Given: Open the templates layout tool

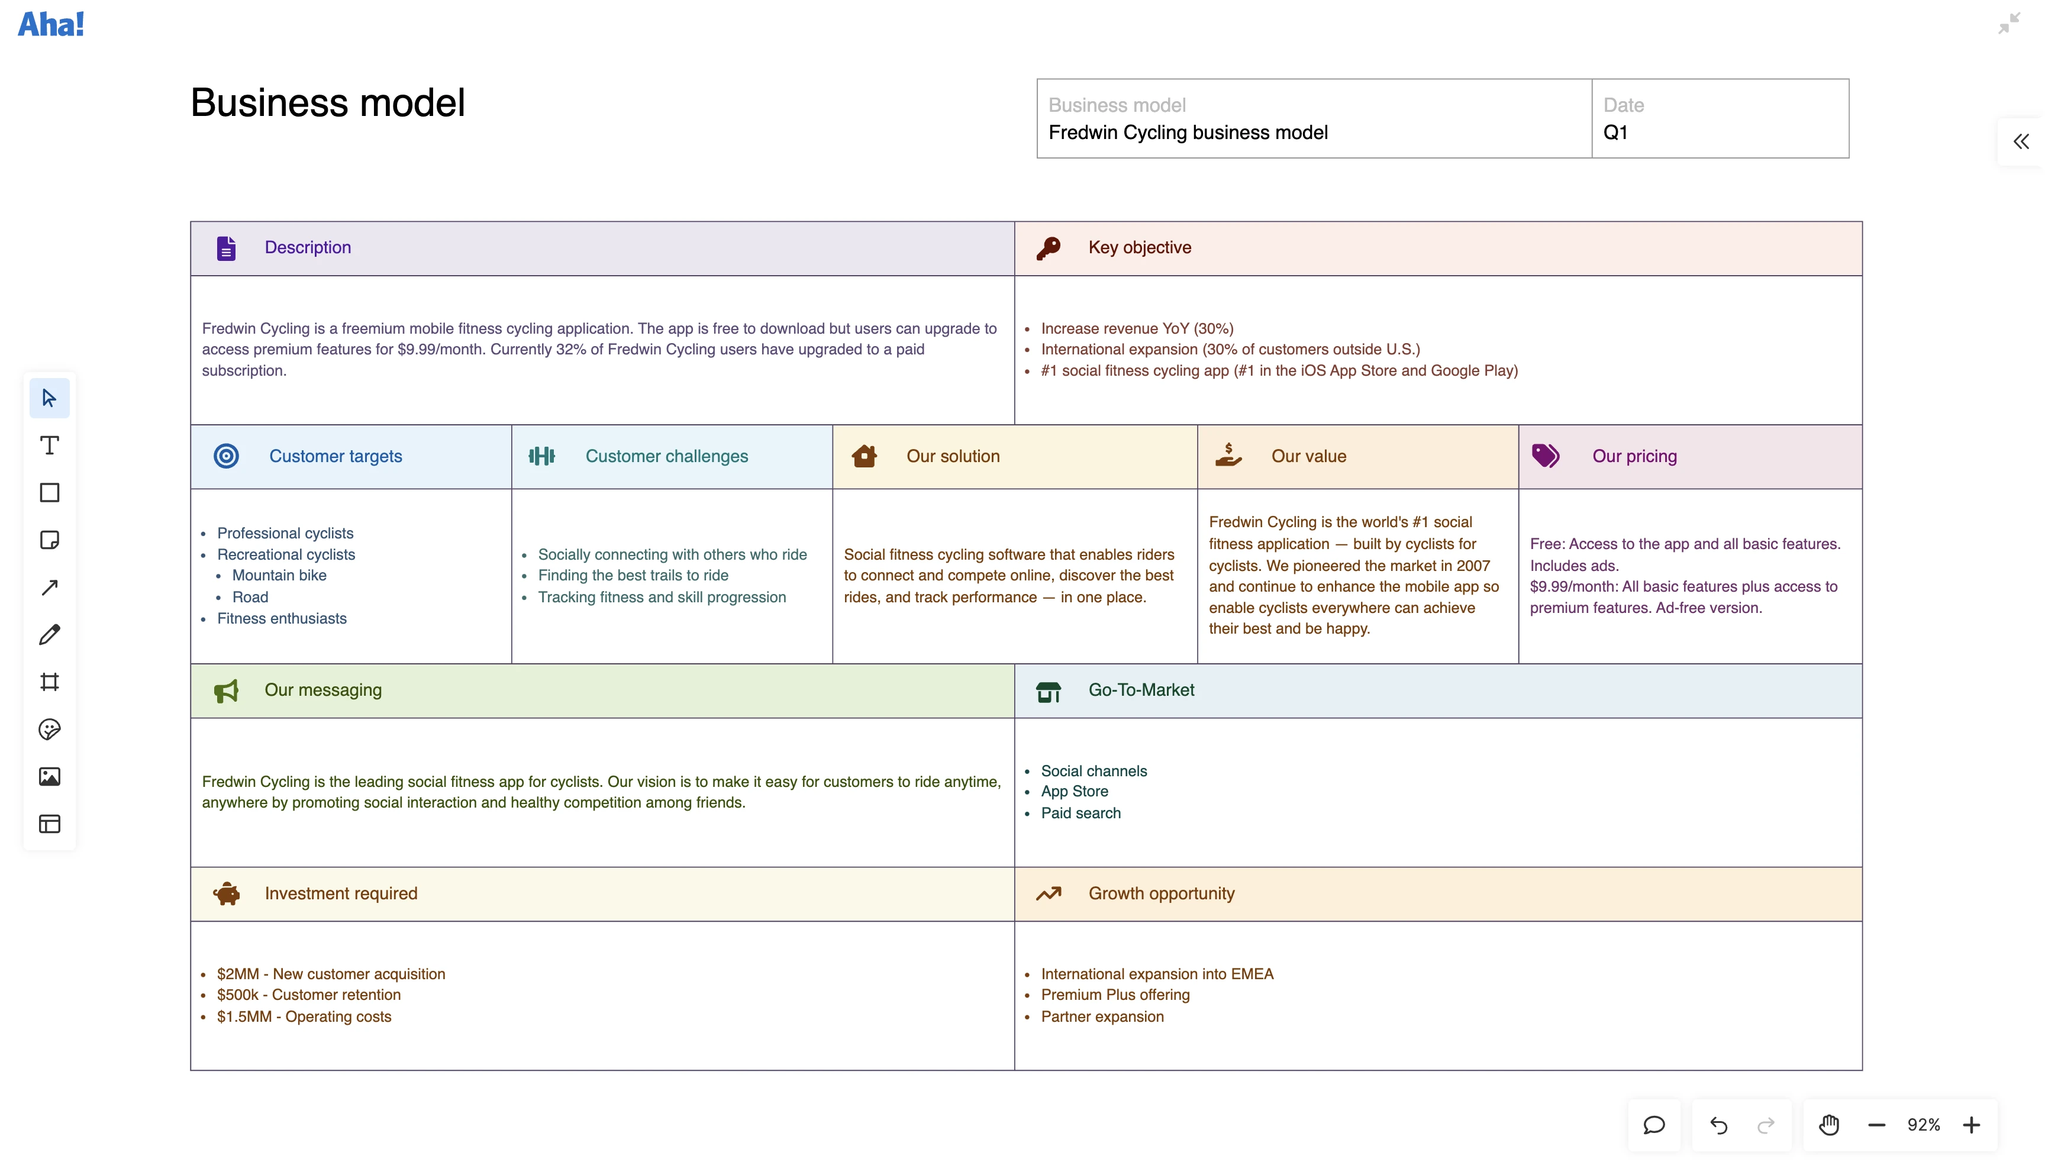Looking at the screenshot, I should pos(49,824).
